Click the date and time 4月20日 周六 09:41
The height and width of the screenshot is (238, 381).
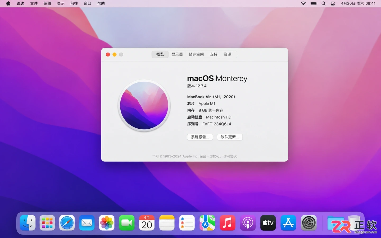(358, 3)
